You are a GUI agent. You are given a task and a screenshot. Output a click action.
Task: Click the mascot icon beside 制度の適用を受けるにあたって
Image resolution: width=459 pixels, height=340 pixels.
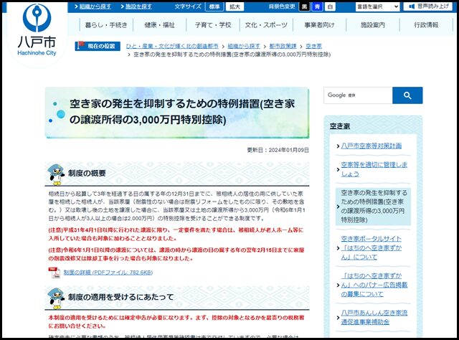coord(56,298)
